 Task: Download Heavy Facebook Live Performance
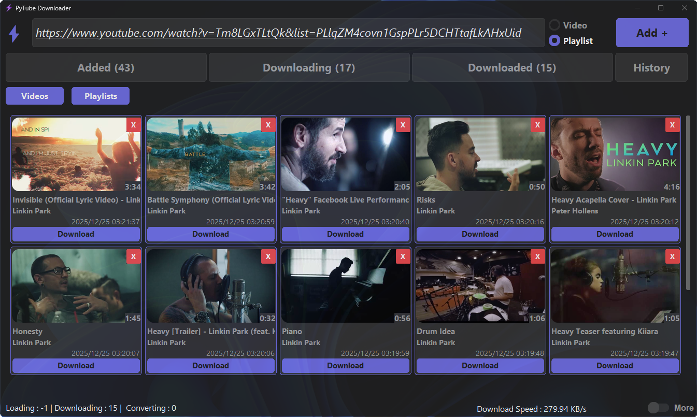pyautogui.click(x=345, y=234)
